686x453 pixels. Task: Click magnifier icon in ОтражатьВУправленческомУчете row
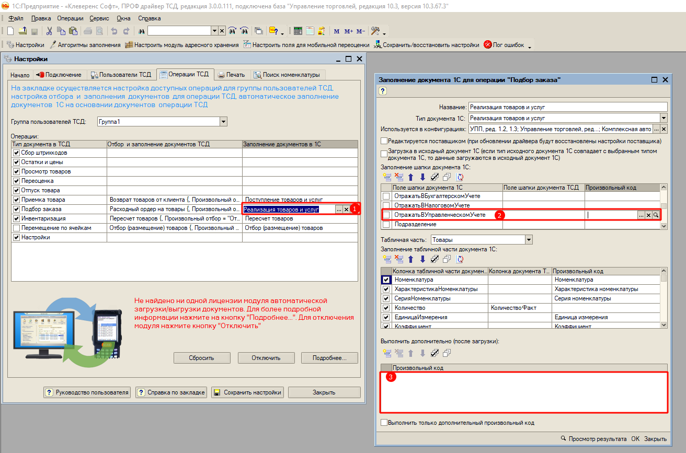point(656,215)
